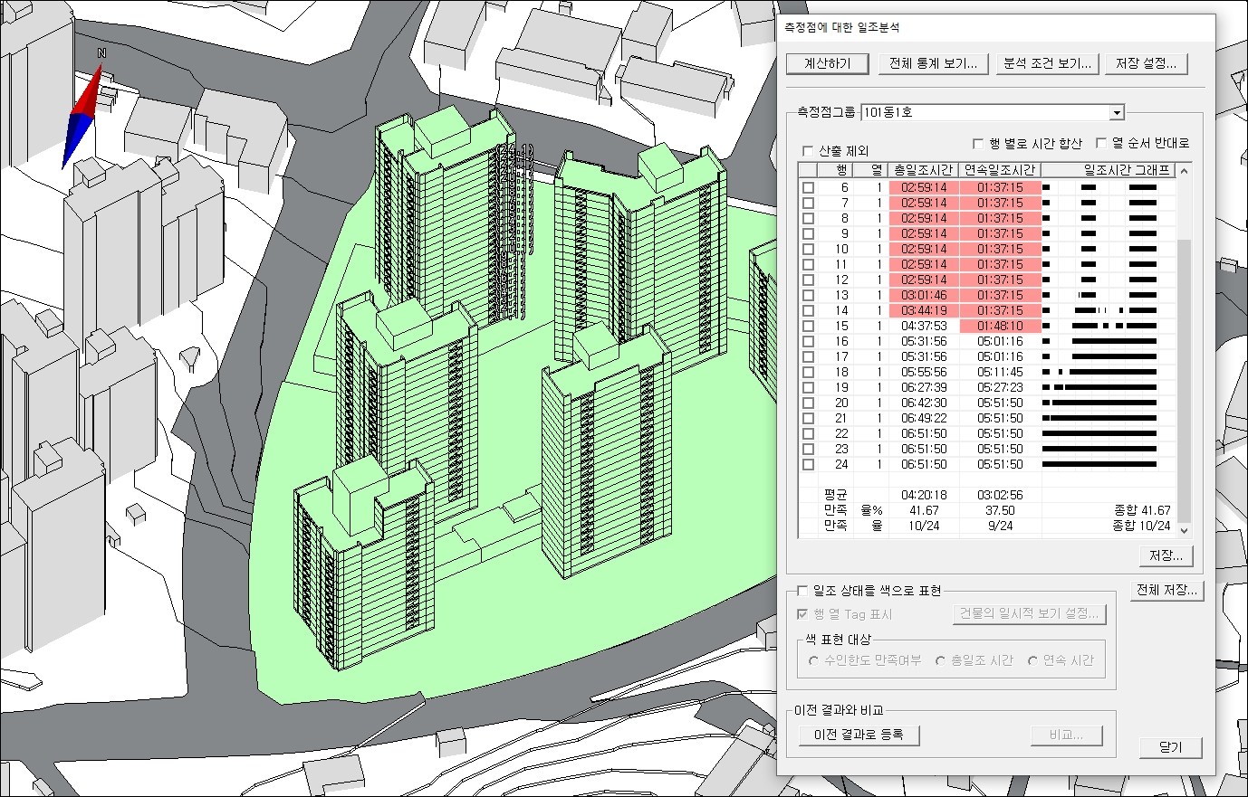Click the 총일조시간 column header

click(x=922, y=170)
